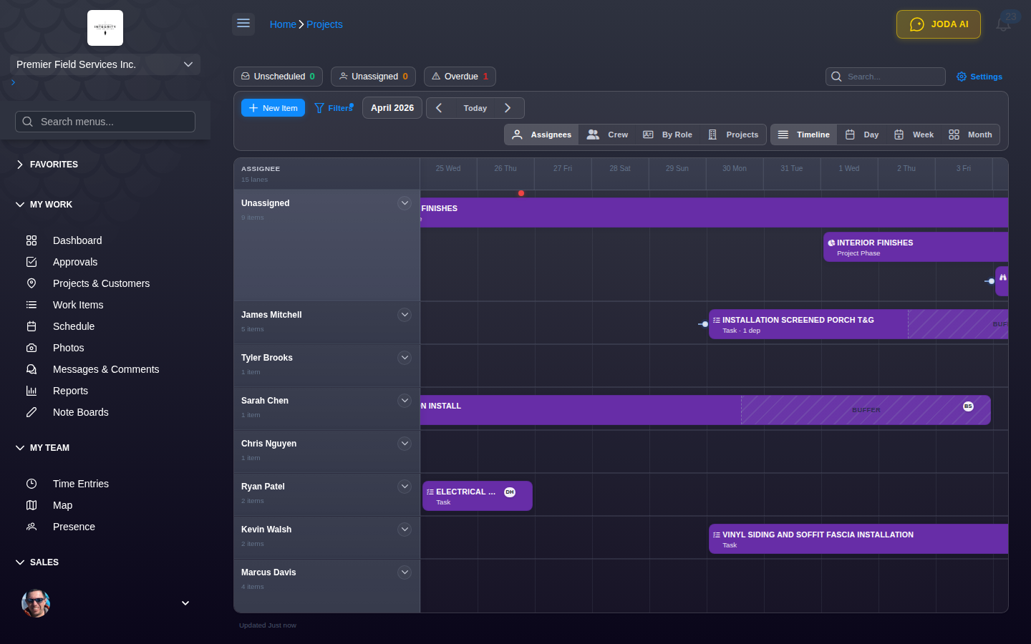Screen dimensions: 1031x644
Task: Click the DH avatar on Electrical task
Action: (x=510, y=492)
